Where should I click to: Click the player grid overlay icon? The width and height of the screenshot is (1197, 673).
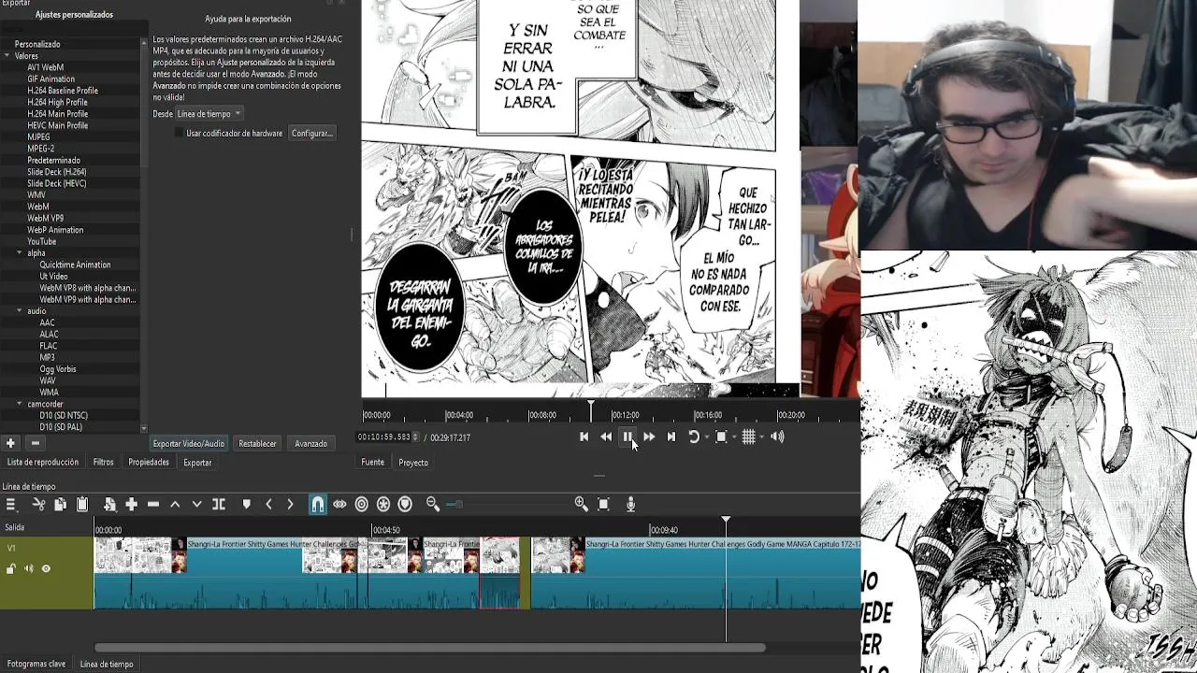click(x=748, y=437)
